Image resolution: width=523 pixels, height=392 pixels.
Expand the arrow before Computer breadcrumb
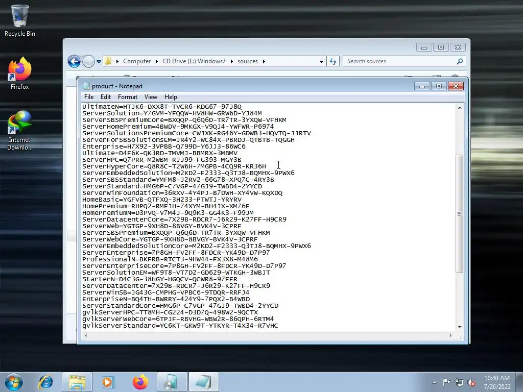point(117,61)
